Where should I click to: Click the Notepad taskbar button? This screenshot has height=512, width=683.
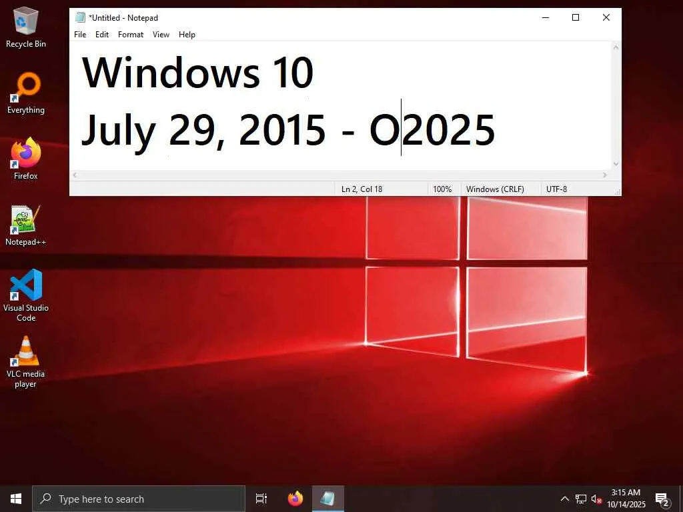point(328,499)
